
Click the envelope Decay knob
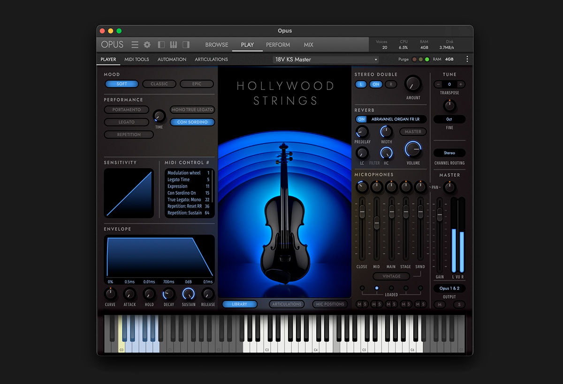coord(169,294)
